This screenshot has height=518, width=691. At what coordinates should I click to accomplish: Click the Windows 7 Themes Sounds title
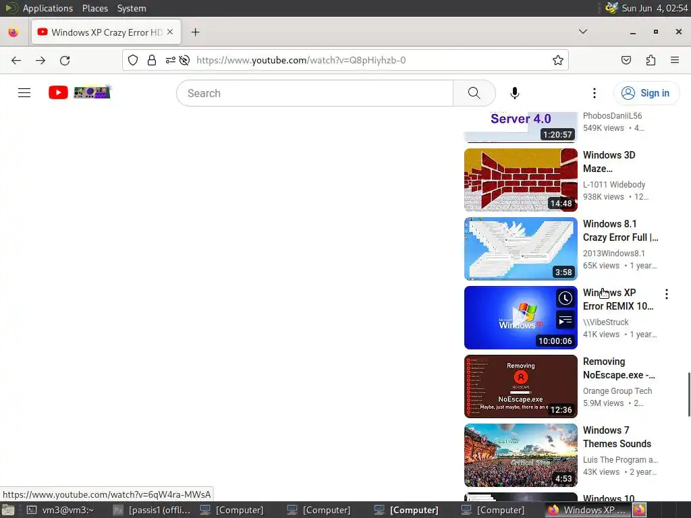click(617, 436)
